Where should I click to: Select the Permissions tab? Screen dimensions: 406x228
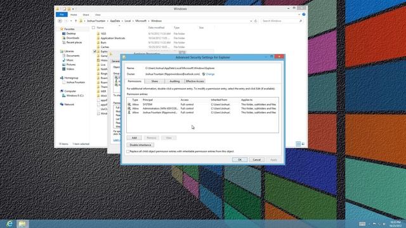[134, 81]
